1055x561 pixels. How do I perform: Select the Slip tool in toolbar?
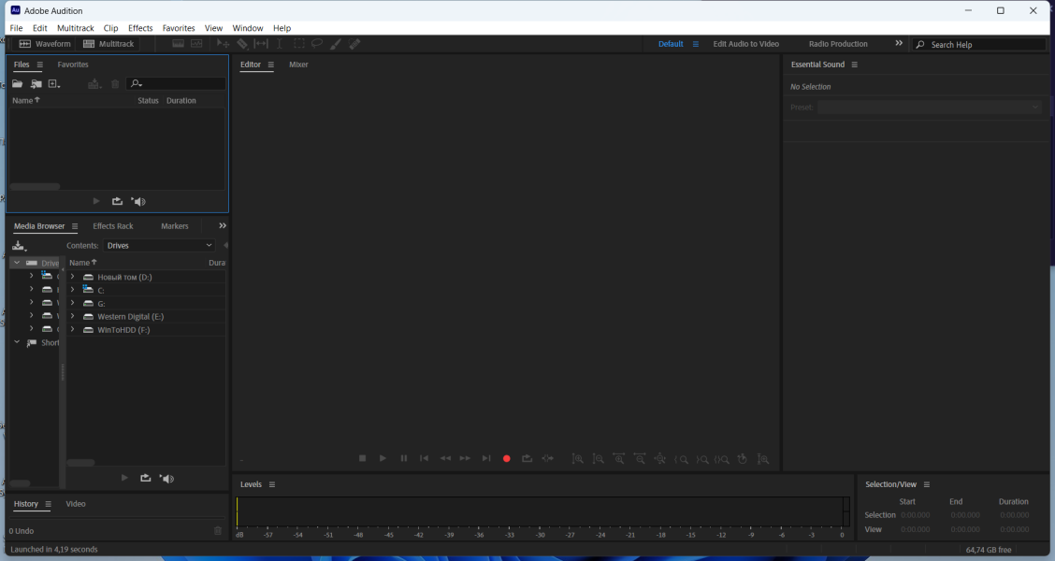tap(261, 44)
